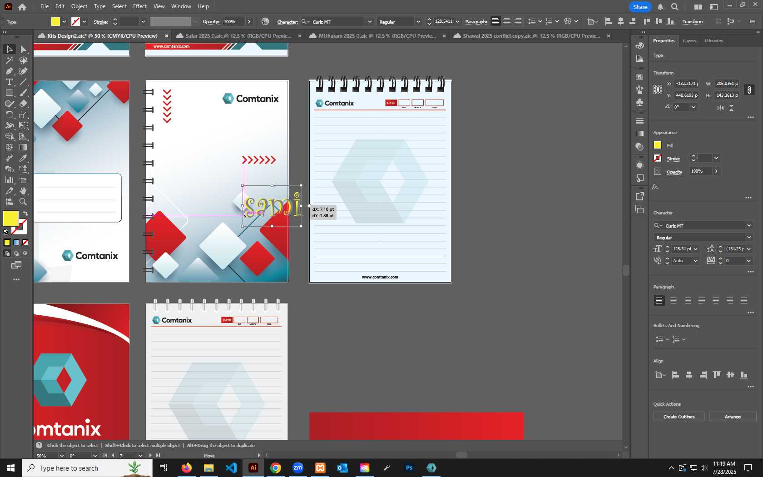Set paragraph align center in Properties
The image size is (763, 477).
[x=674, y=300]
